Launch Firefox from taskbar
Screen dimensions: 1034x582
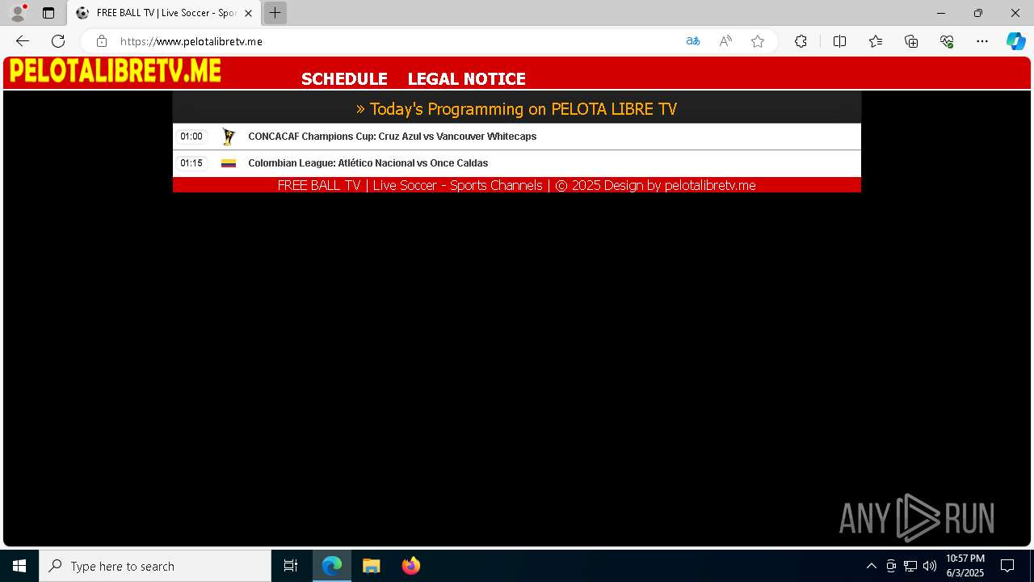click(411, 566)
